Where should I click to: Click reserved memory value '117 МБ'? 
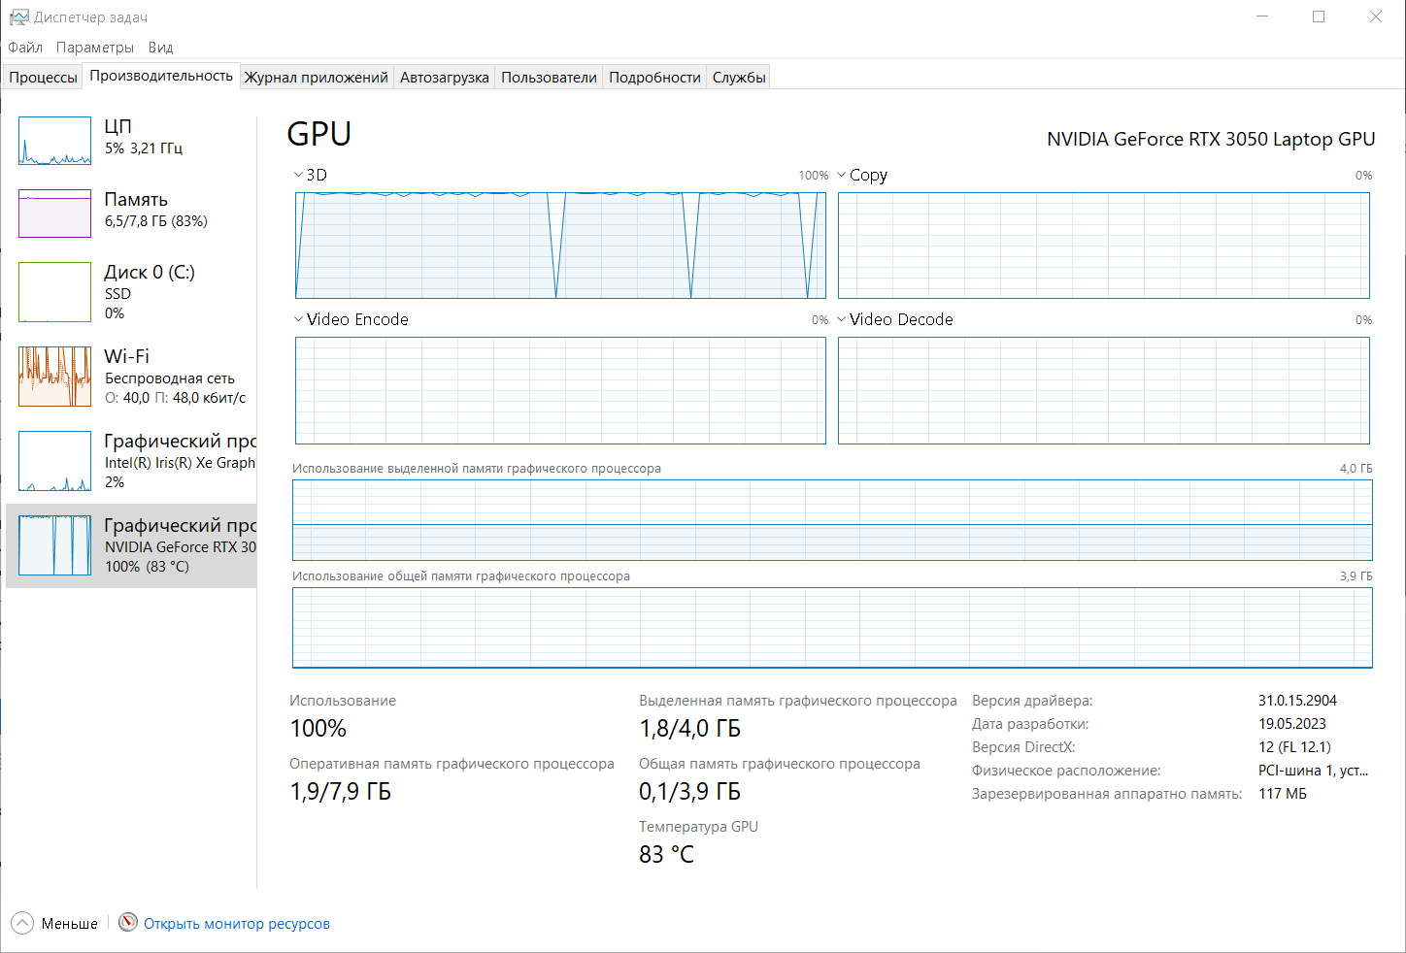point(1283,794)
